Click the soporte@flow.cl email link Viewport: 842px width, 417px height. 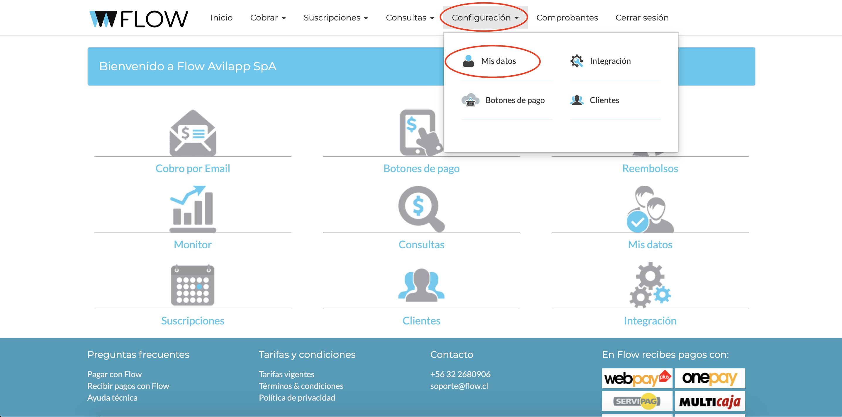click(459, 386)
